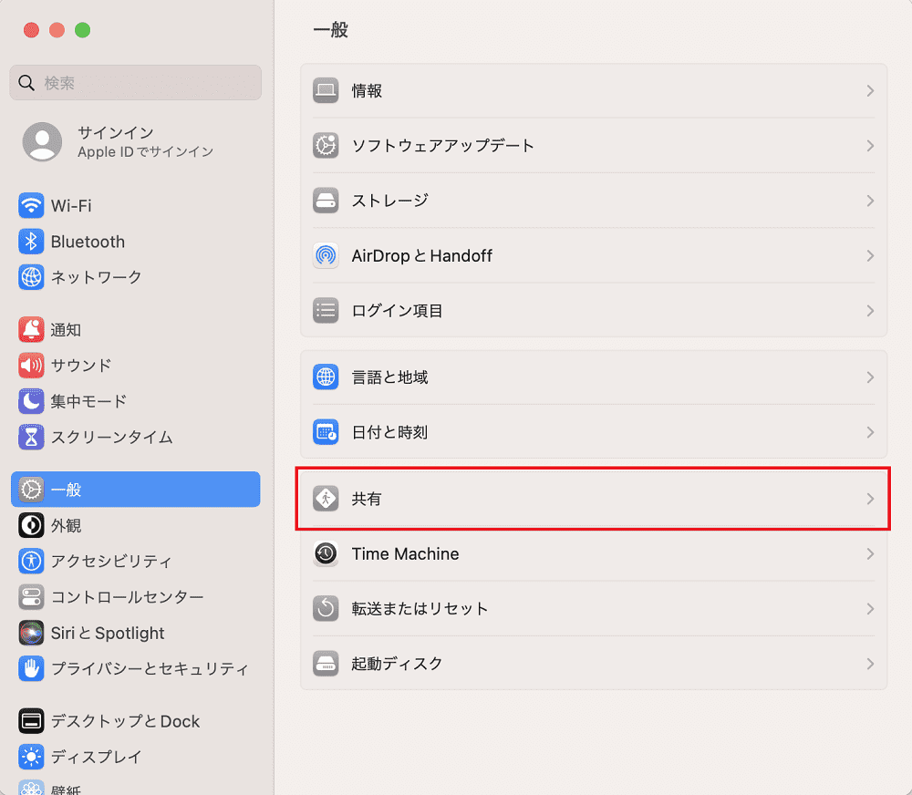
Task: Click the ソフトウェアアップデート gear icon
Action: pyautogui.click(x=326, y=145)
